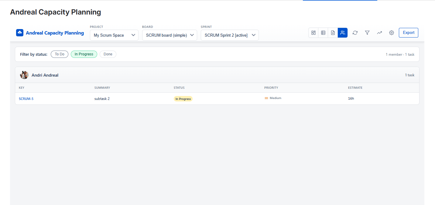
Task: Refresh the capacity data
Action: point(355,33)
